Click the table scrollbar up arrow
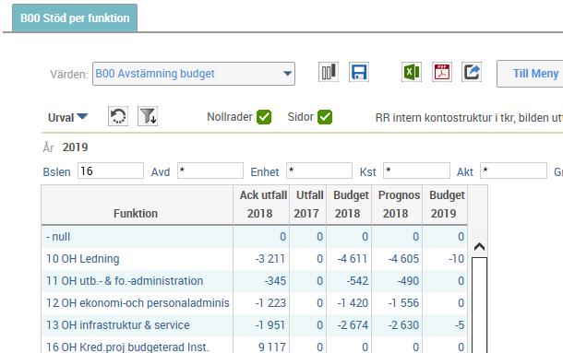This screenshot has height=353, width=563. [x=479, y=247]
